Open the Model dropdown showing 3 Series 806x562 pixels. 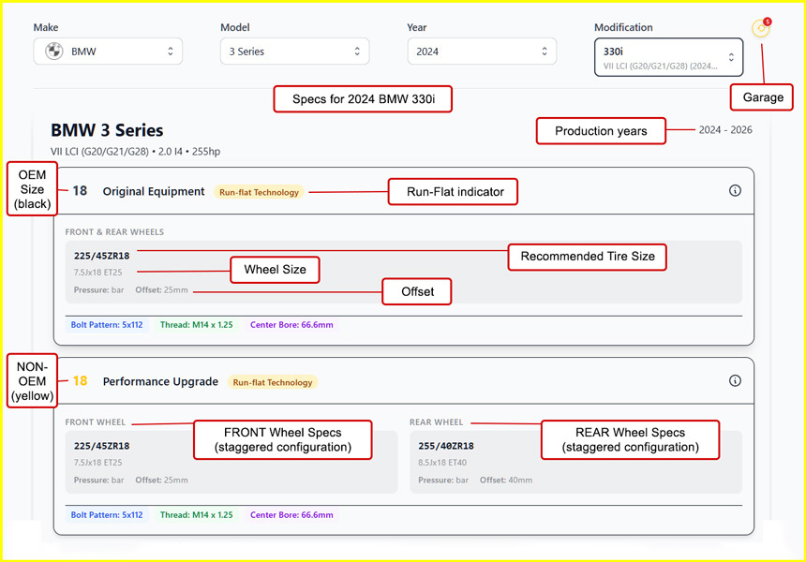[294, 52]
